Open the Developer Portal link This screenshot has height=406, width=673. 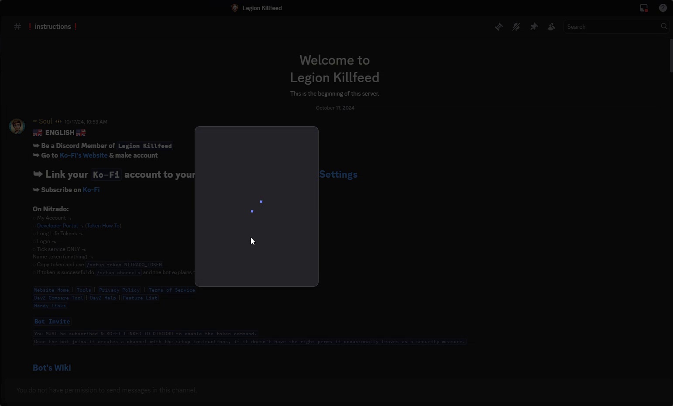click(58, 226)
